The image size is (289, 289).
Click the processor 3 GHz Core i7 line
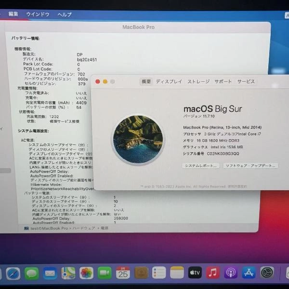(x=222, y=134)
